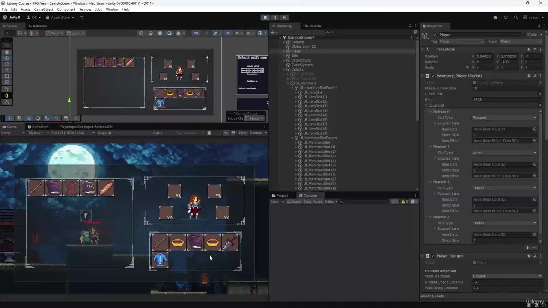This screenshot has width=548, height=308.
Task: Toggle 2D view mode in Scene
Action: [x=196, y=33]
